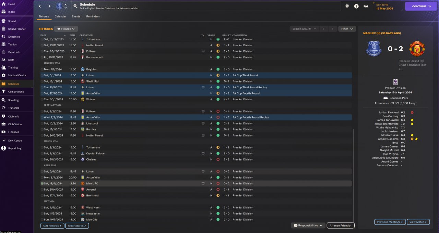Click the fixtures list vertical scrollbar
The width and height of the screenshot is (439, 233).
tap(353, 175)
